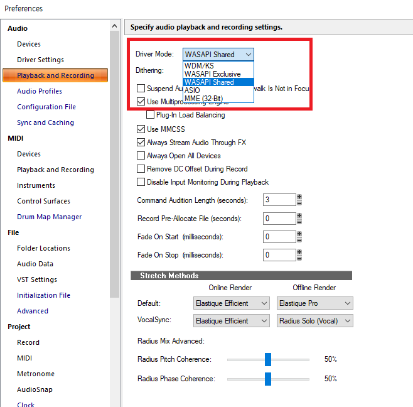Screen dimensions: 413x407
Task: Click the MIDI category heading
Action: (15, 138)
